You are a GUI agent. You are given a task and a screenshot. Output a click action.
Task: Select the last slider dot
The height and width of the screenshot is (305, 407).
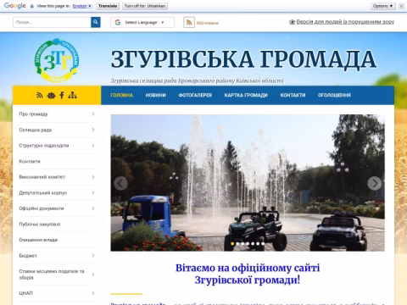pyautogui.click(x=263, y=244)
